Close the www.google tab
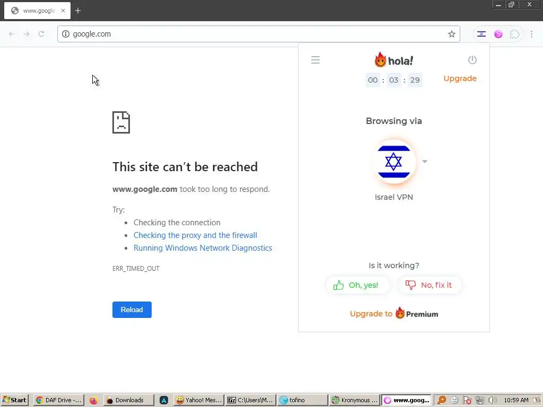 coord(63,11)
